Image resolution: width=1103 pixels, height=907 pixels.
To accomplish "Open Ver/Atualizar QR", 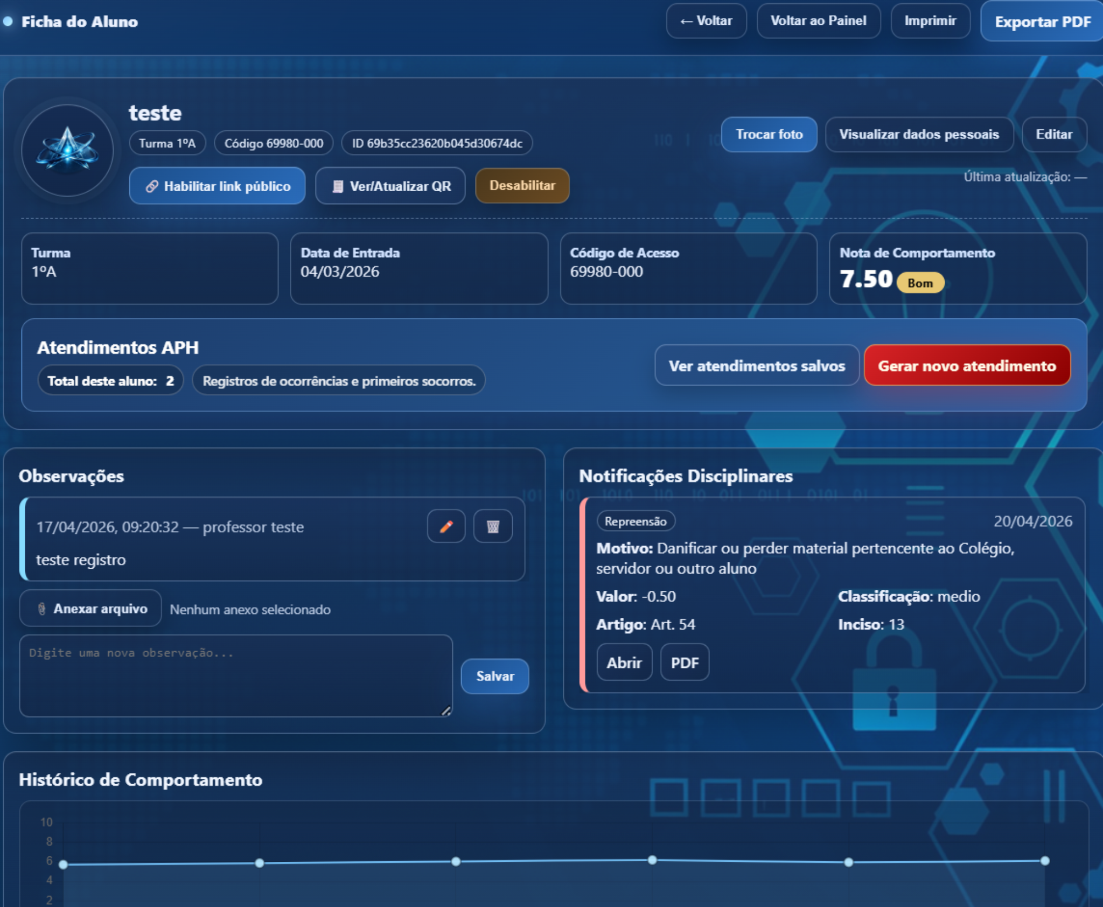I will click(x=390, y=186).
